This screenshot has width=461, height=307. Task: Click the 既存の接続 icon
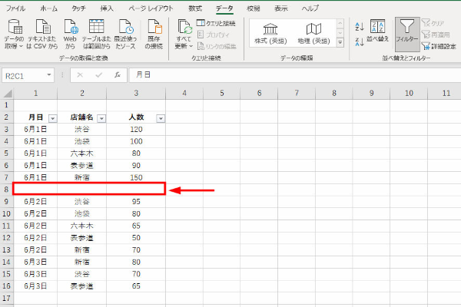(154, 31)
